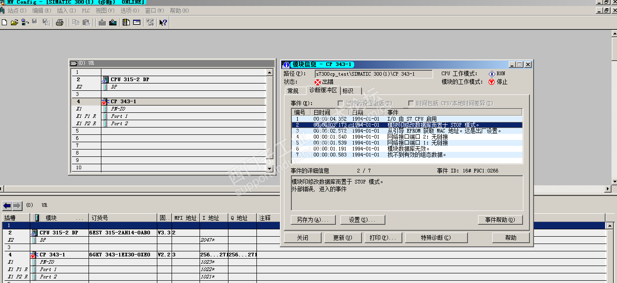Click the 订货号 column header in detail table

click(x=122, y=218)
